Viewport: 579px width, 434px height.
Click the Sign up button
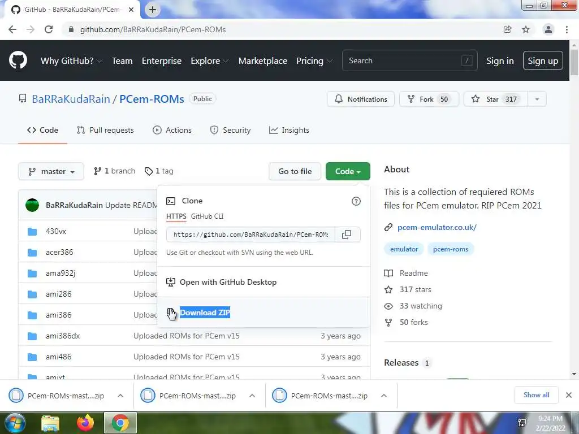point(543,61)
